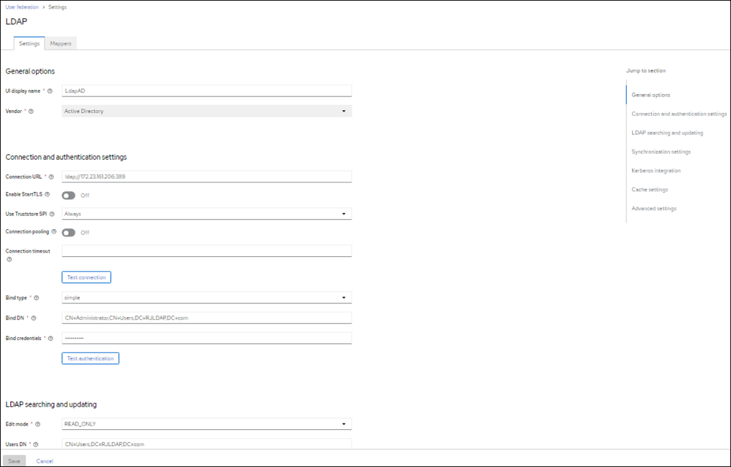Click help icon next to Use Truststore SPI

52,214
